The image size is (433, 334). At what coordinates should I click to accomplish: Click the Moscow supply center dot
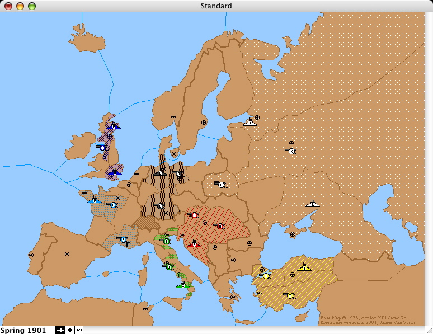tap(291, 143)
